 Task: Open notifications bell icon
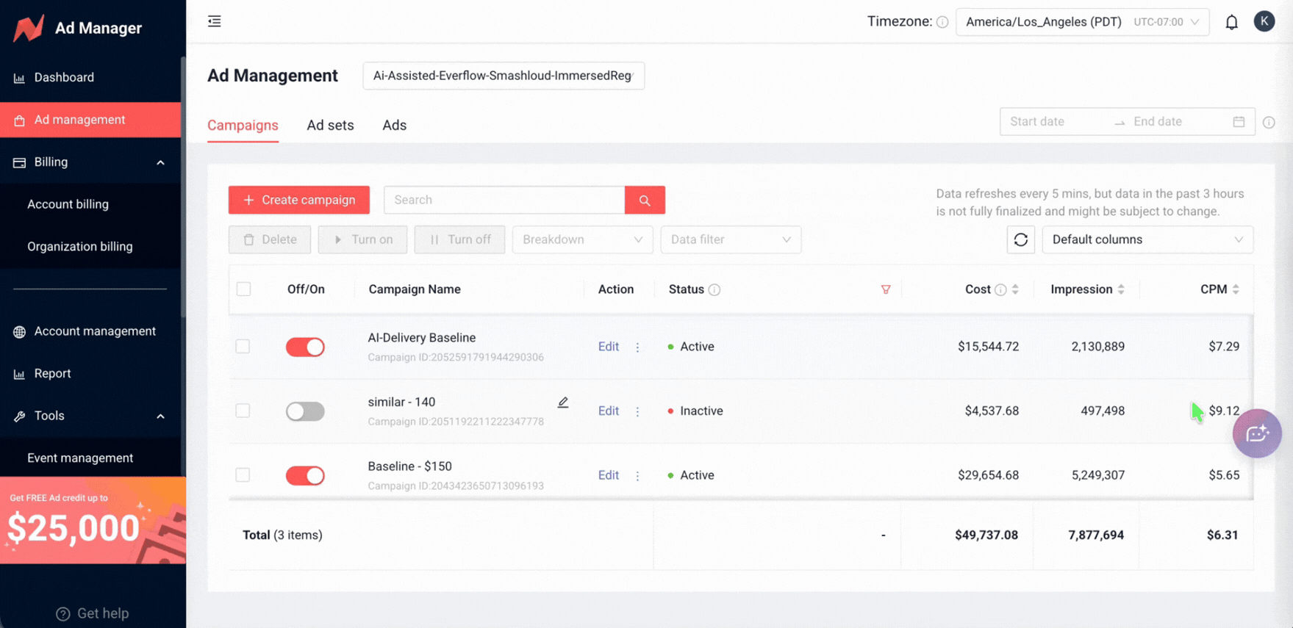point(1231,22)
